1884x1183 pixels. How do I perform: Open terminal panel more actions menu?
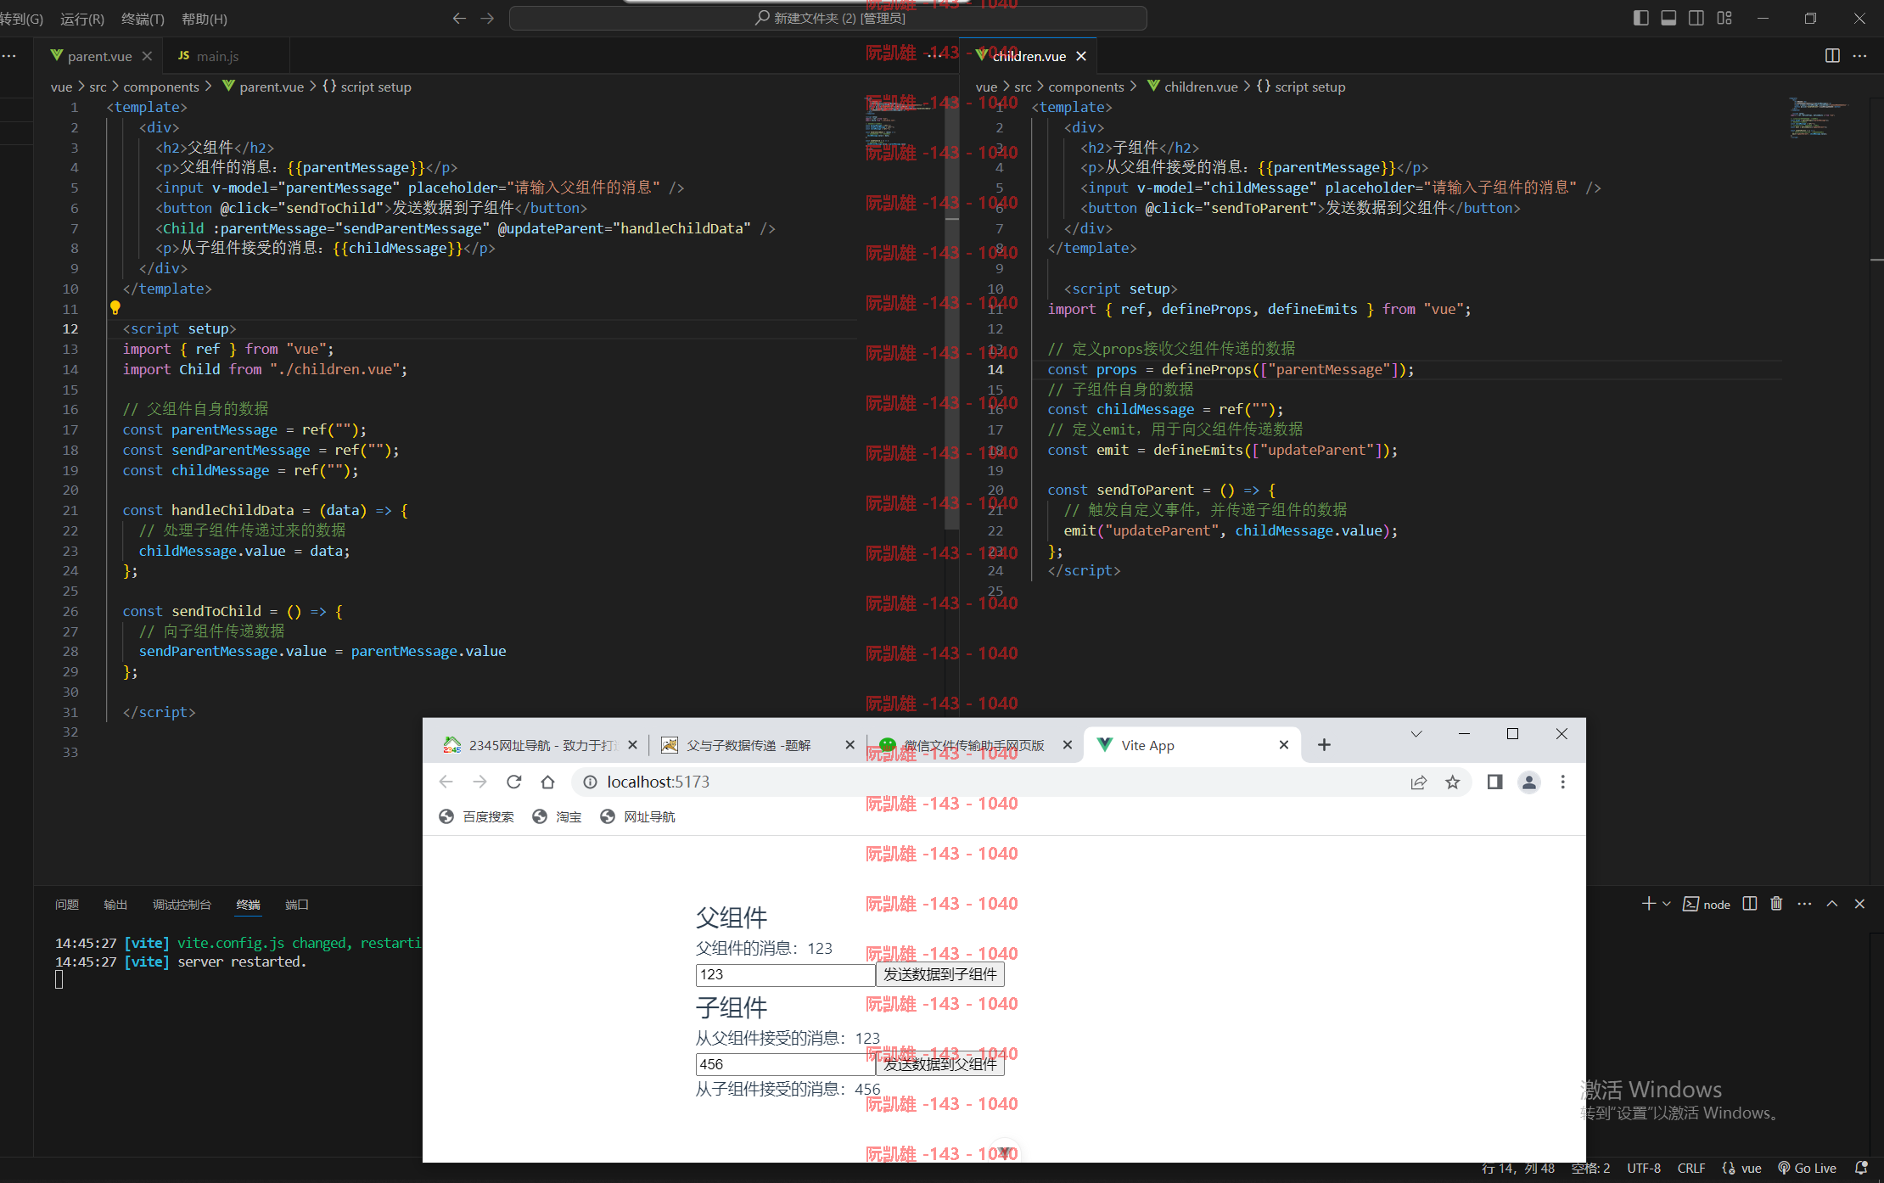point(1804,904)
